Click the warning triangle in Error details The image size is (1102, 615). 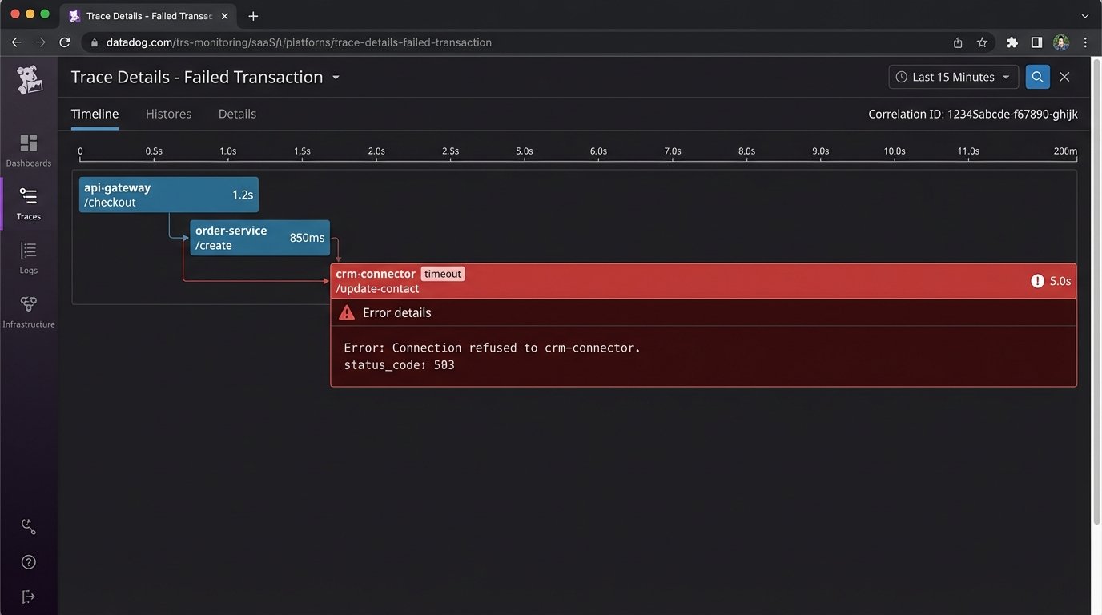click(347, 312)
